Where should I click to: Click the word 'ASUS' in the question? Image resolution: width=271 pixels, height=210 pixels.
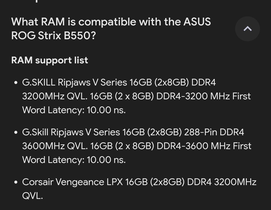click(197, 22)
